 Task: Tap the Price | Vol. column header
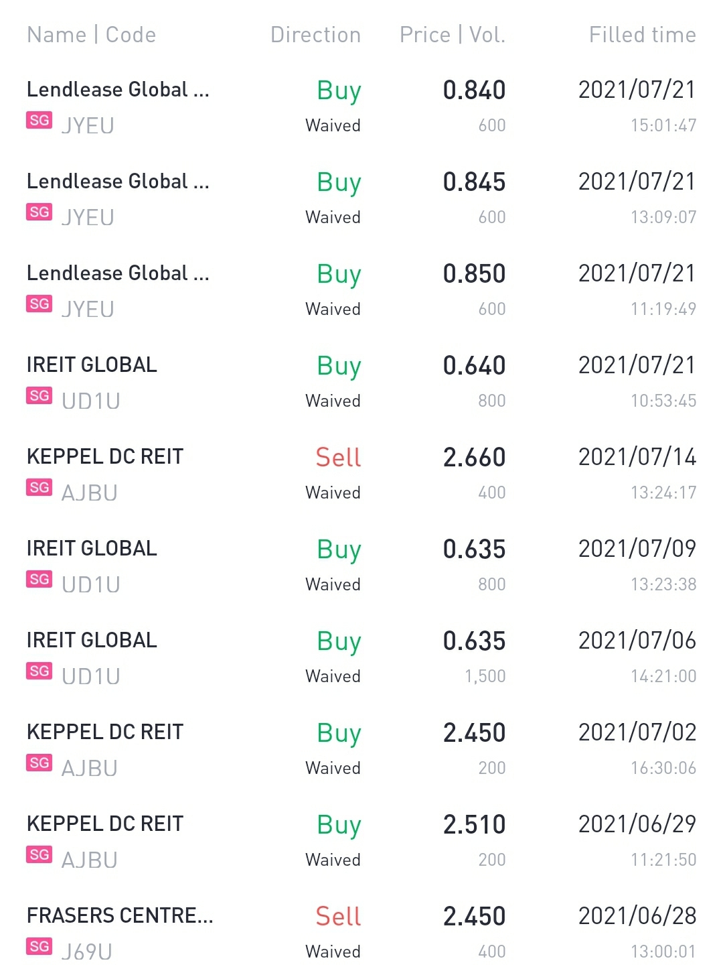point(452,35)
